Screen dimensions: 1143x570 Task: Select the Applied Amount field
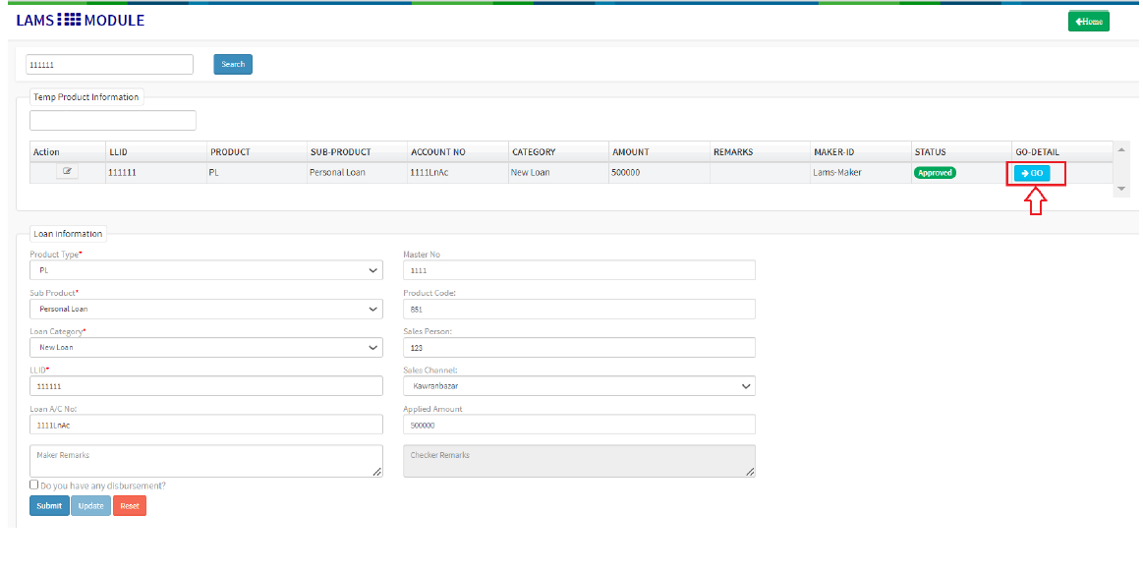point(579,425)
